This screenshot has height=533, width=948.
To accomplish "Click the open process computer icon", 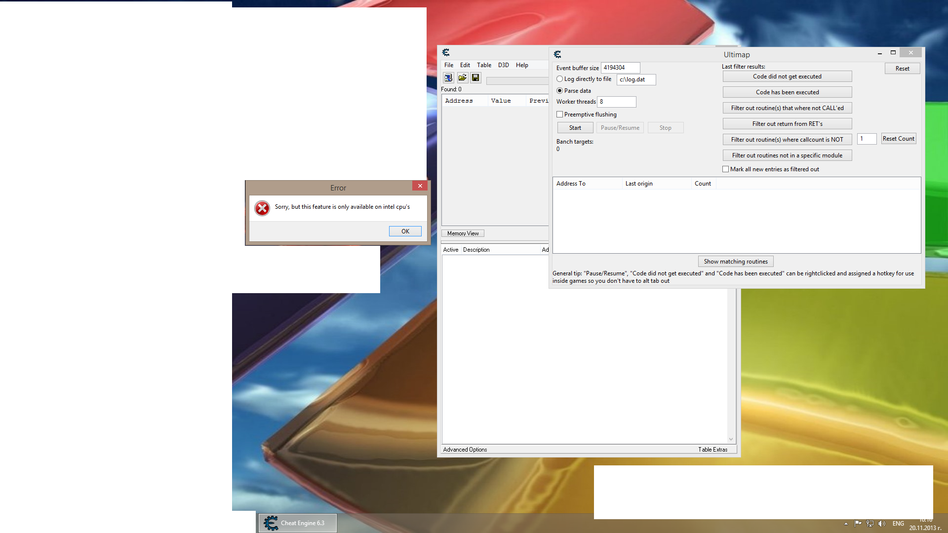I will [x=448, y=77].
